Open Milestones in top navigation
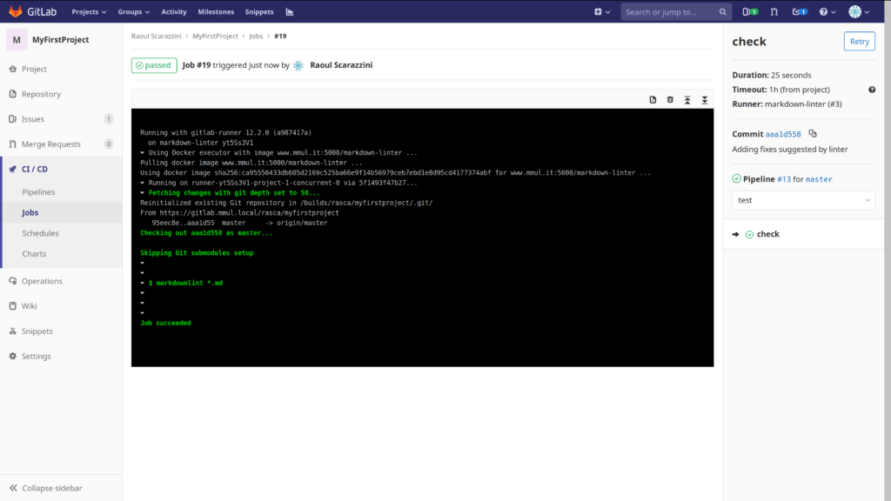 [216, 11]
